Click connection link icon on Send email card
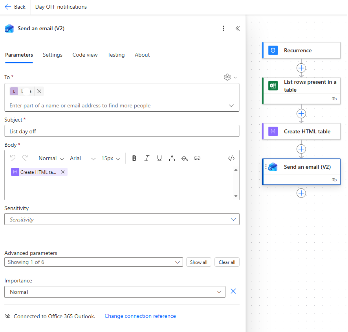This screenshot has width=348, height=332. (334, 180)
